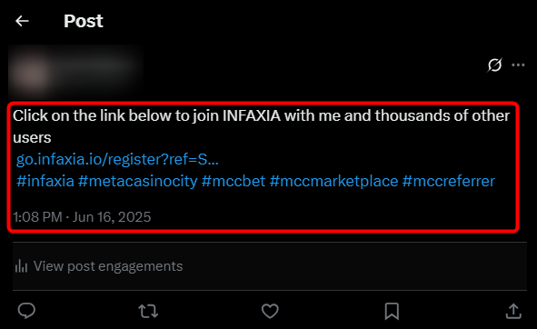Open the three-dot more options menu
The width and height of the screenshot is (537, 329).
click(x=518, y=65)
